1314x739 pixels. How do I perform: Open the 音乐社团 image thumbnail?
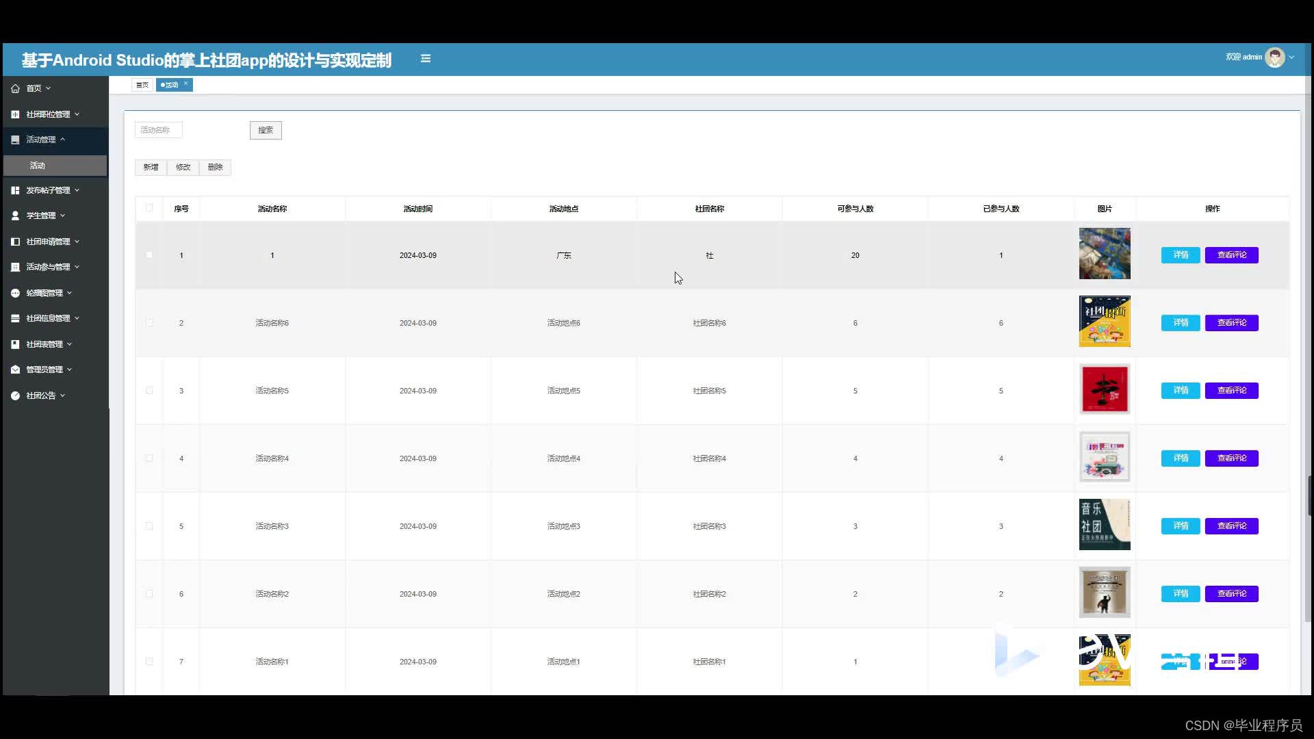coord(1105,525)
